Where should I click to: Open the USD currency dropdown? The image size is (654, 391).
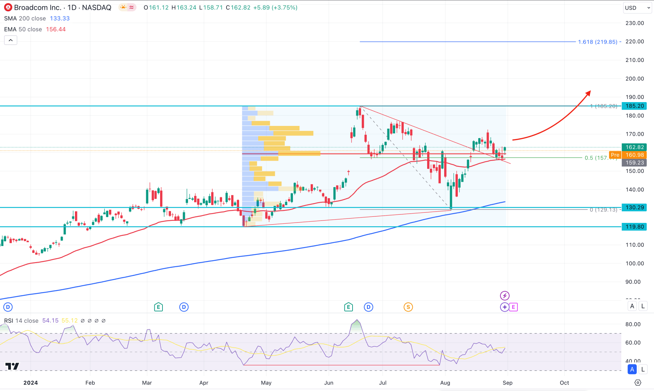pos(637,8)
